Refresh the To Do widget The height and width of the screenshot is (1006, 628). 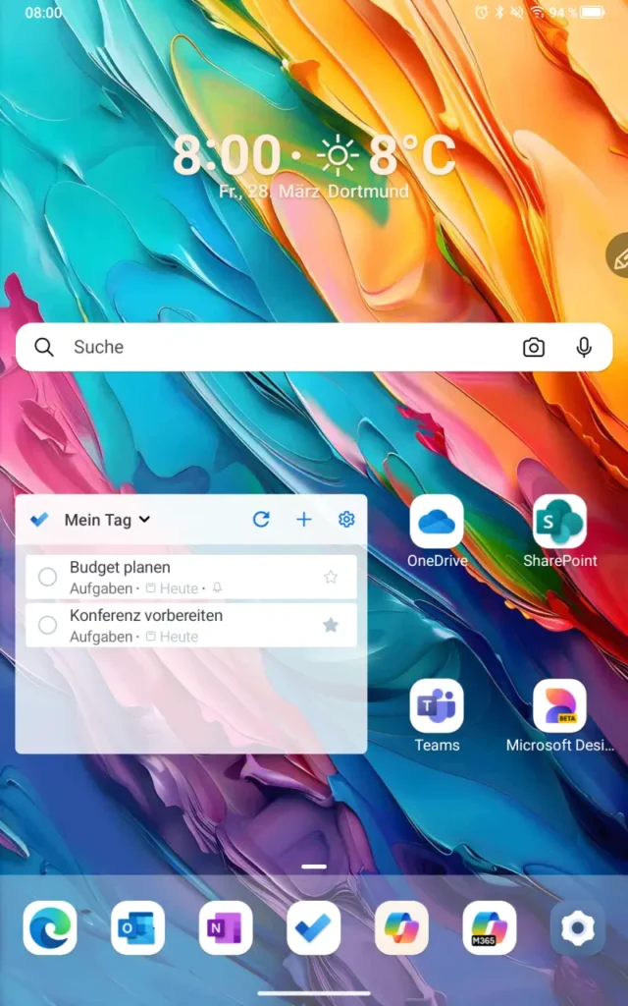(x=261, y=520)
